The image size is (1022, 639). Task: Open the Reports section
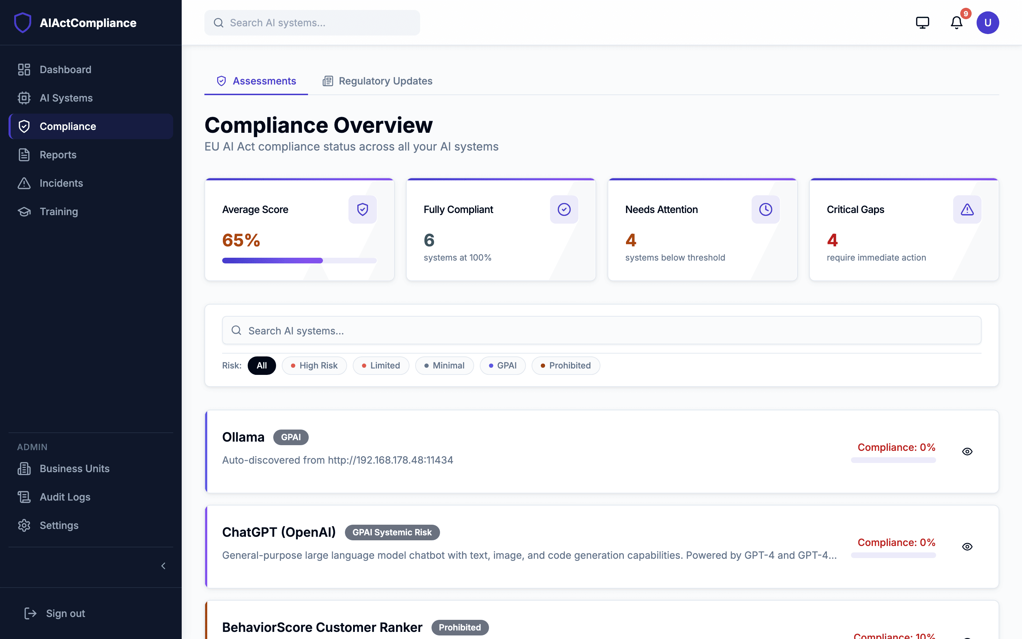[x=58, y=155]
